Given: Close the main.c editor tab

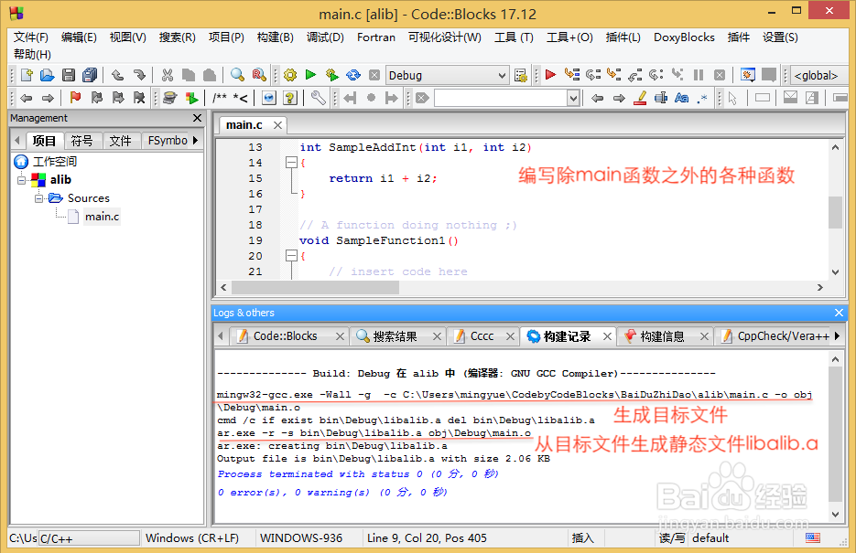Looking at the screenshot, I should (278, 125).
